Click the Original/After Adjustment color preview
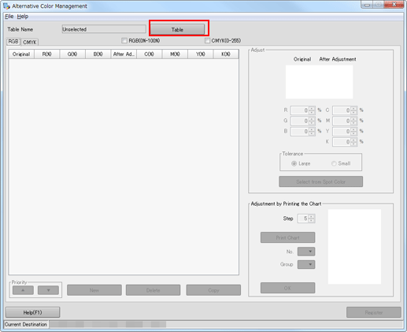Screen dimensions: 407x332 (319, 82)
